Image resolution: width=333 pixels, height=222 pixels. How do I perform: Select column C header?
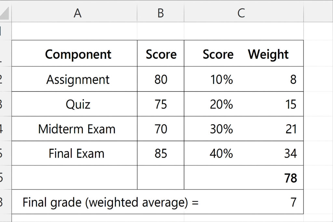pyautogui.click(x=244, y=13)
